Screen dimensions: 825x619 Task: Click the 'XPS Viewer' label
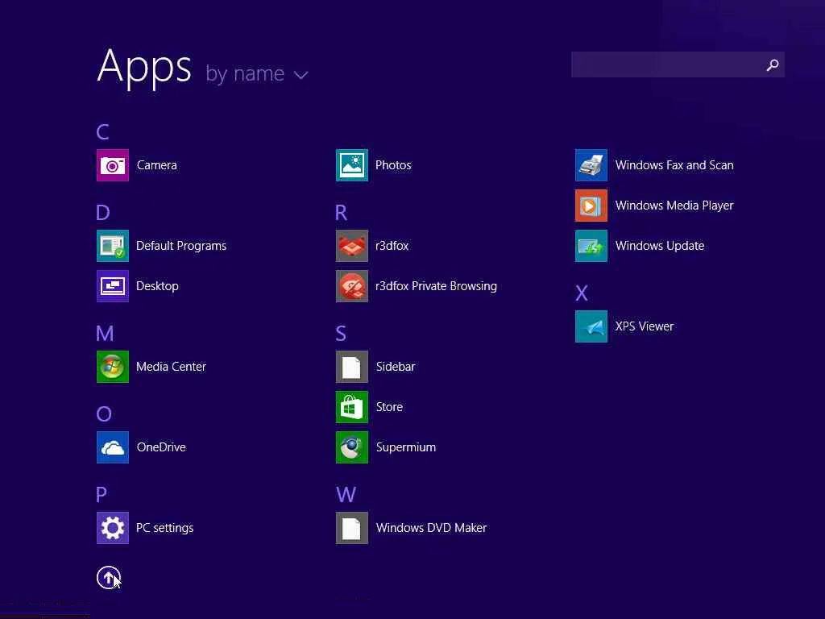point(645,326)
